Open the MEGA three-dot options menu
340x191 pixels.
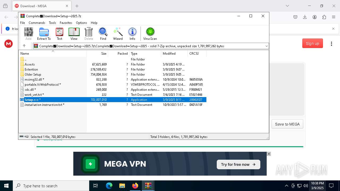(x=331, y=44)
